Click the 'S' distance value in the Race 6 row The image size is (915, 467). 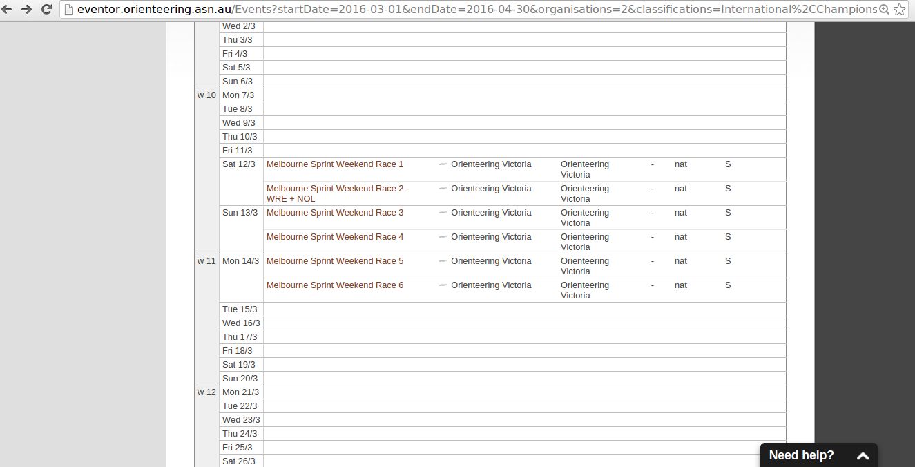(x=728, y=285)
